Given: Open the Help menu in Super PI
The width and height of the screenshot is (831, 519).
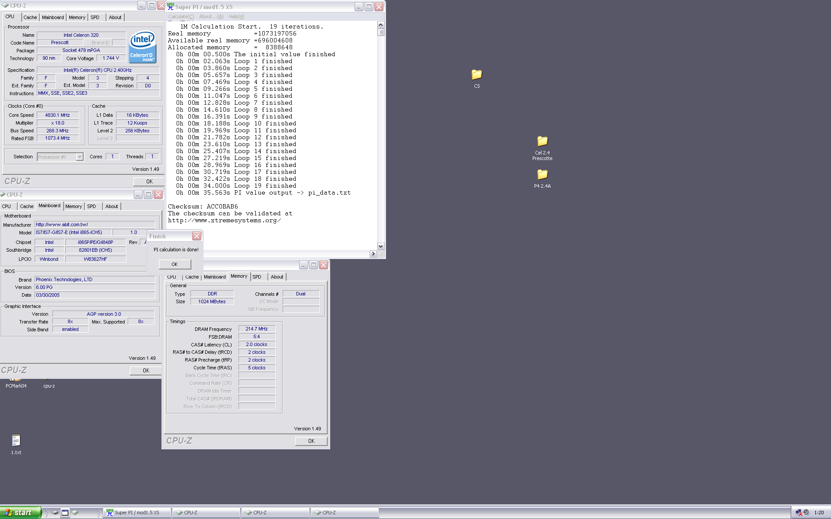Looking at the screenshot, I should click(x=236, y=16).
